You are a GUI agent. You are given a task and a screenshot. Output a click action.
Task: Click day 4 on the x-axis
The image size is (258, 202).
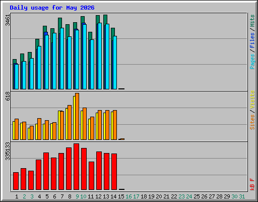click(x=39, y=196)
